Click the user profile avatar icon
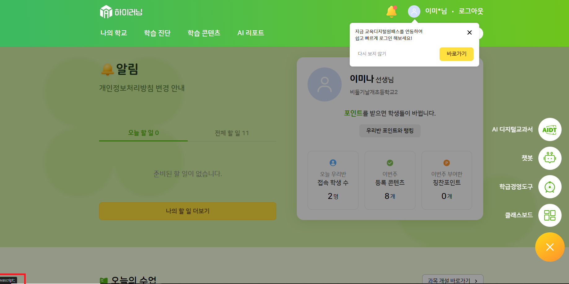 [414, 11]
